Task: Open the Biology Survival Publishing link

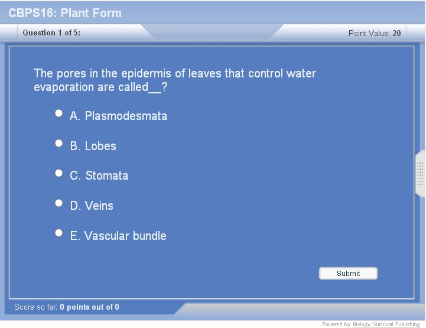Action: pos(386,324)
